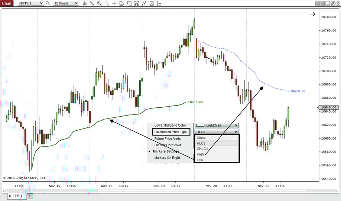341x201 pixels.
Task: Click the Nov 19 date axis label
Action: [x=159, y=186]
